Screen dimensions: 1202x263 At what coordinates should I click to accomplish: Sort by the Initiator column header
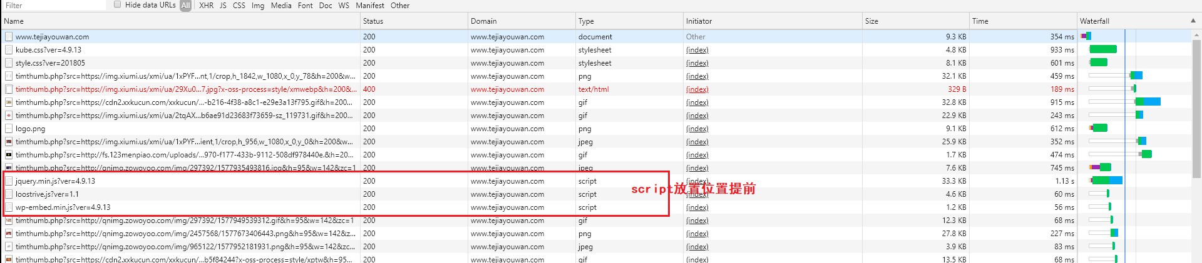(773, 21)
